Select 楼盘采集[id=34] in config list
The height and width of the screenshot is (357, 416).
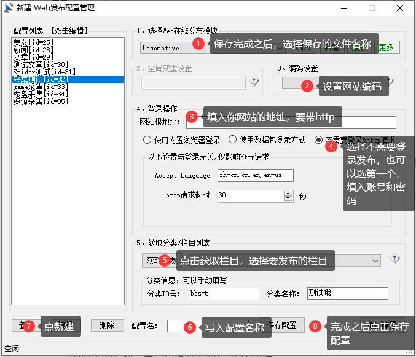click(x=68, y=94)
